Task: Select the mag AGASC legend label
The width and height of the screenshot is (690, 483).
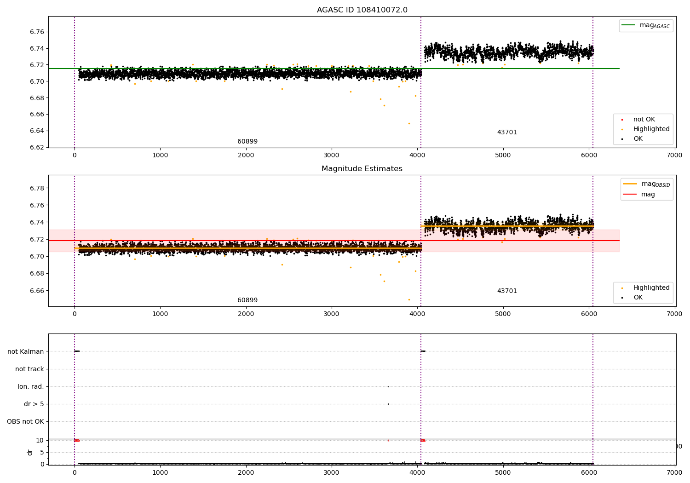Action: pos(655,25)
